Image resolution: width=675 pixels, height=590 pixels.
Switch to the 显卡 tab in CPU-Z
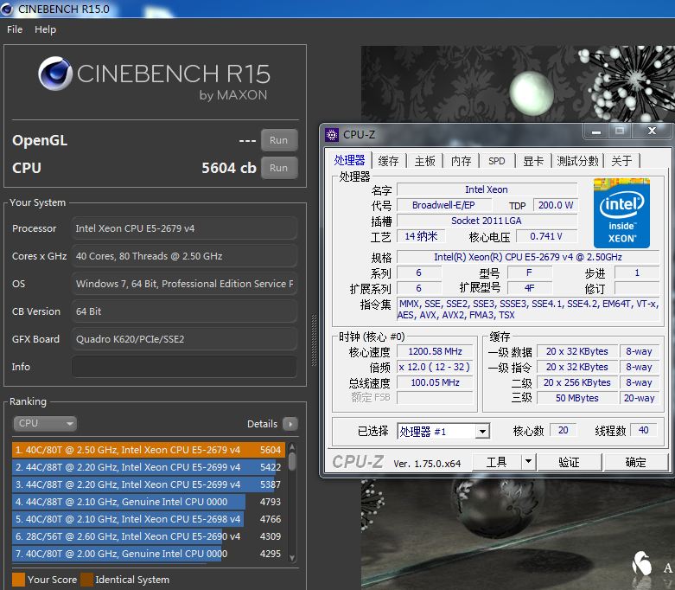(x=533, y=161)
